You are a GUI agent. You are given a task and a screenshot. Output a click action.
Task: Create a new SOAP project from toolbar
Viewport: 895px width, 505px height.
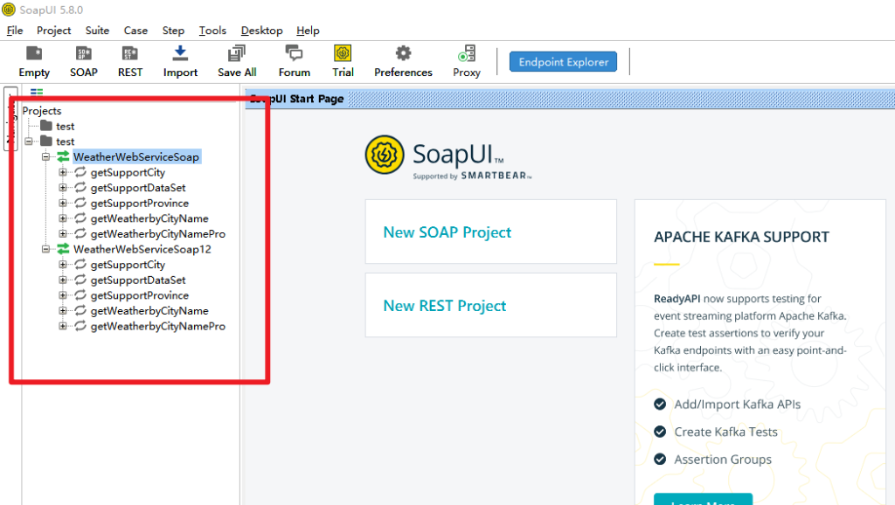coord(84,54)
